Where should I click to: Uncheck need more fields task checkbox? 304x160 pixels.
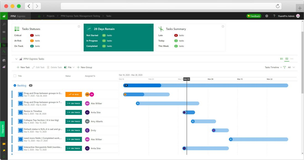tap(20, 139)
